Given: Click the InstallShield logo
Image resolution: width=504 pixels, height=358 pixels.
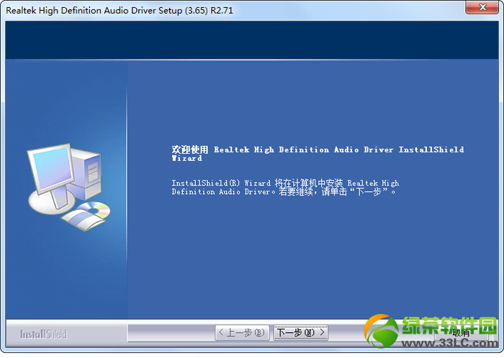Looking at the screenshot, I should [43, 334].
